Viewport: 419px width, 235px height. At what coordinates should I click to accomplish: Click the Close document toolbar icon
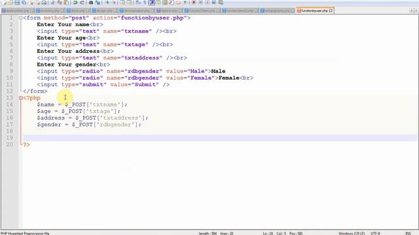click(31, 3)
